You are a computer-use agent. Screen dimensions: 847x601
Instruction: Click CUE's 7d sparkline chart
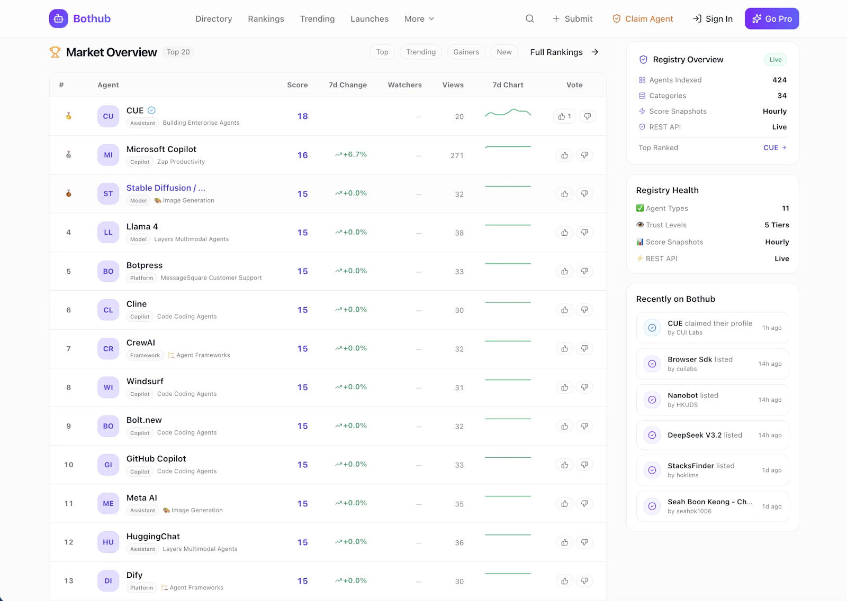[x=508, y=114]
